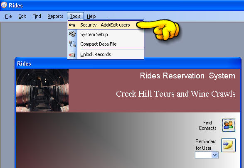Viewport: 244px width, 168px height.
Task: Click the Rides app icon in title bar
Action: [x=4, y=5]
